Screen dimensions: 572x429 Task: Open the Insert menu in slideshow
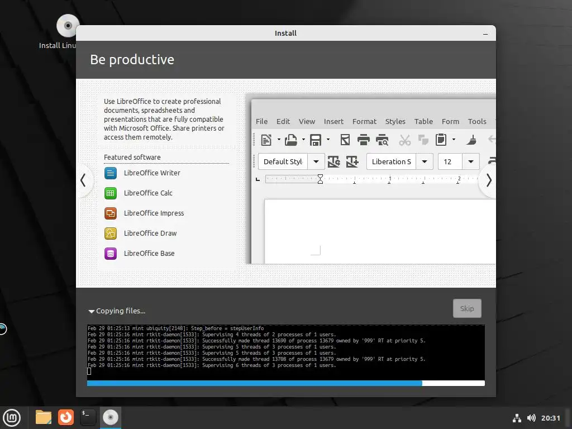334,121
